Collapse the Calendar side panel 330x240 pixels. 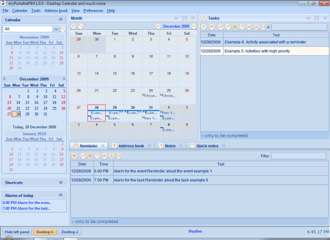click(x=61, y=20)
